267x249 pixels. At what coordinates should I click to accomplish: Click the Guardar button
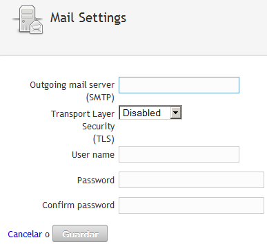[80, 234]
